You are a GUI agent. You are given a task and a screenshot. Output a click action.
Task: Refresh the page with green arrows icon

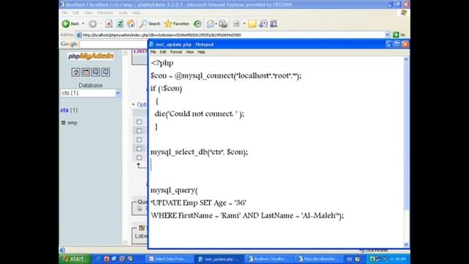[x=120, y=23]
